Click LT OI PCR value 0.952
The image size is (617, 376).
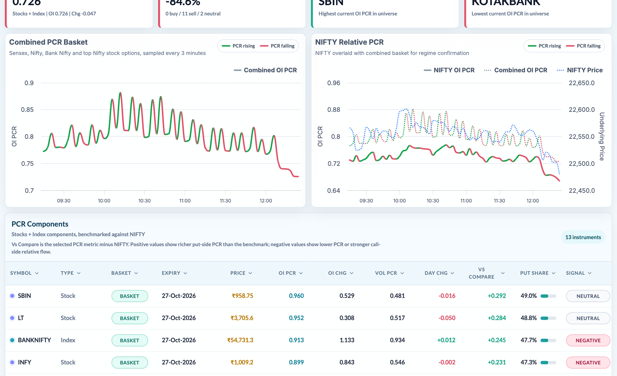pos(296,318)
